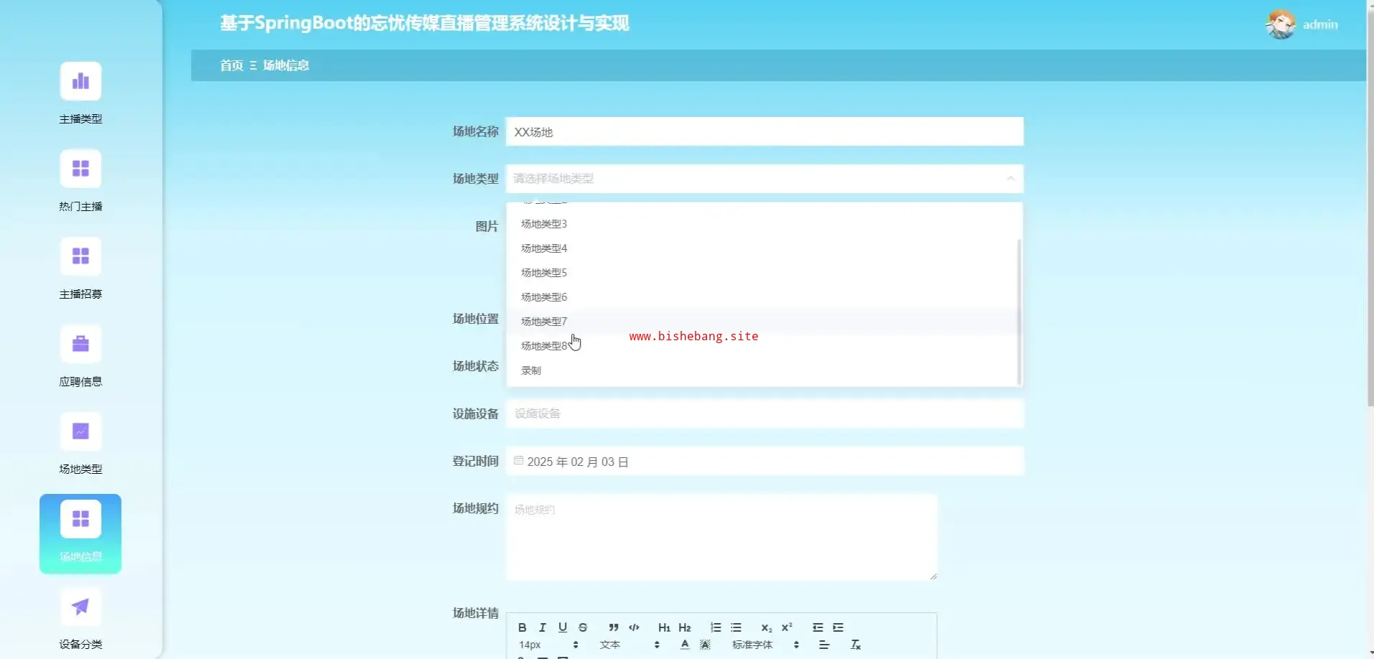Click the 场地信息 breadcrumb

286,65
